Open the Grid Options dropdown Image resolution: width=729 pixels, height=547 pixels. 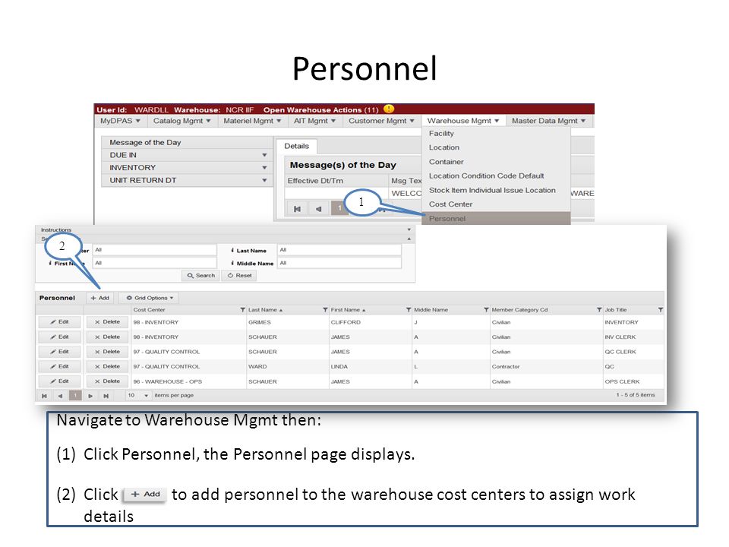click(150, 298)
